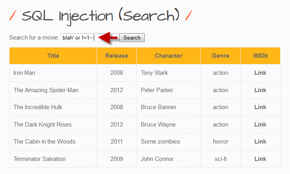This screenshot has height=174, width=290.
Task: Click the IMDb column header
Action: pyautogui.click(x=260, y=56)
